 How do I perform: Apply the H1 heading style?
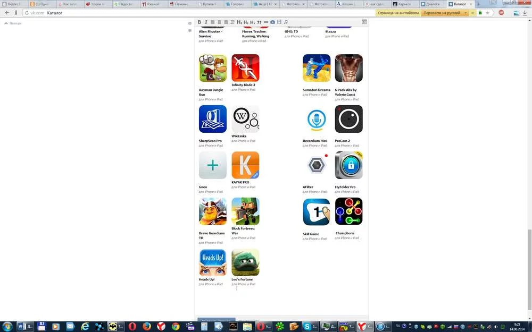tap(239, 22)
